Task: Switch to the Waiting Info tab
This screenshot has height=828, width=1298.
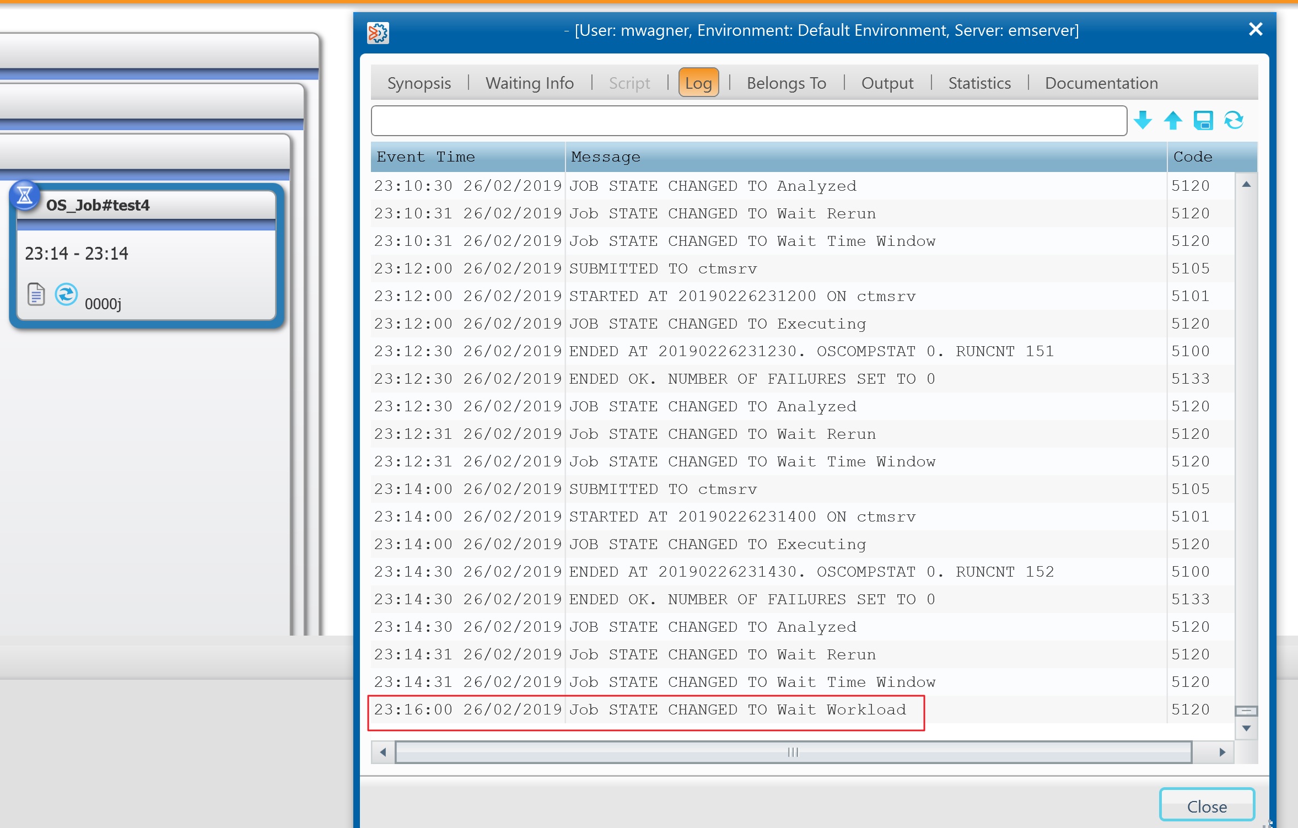Action: click(530, 83)
